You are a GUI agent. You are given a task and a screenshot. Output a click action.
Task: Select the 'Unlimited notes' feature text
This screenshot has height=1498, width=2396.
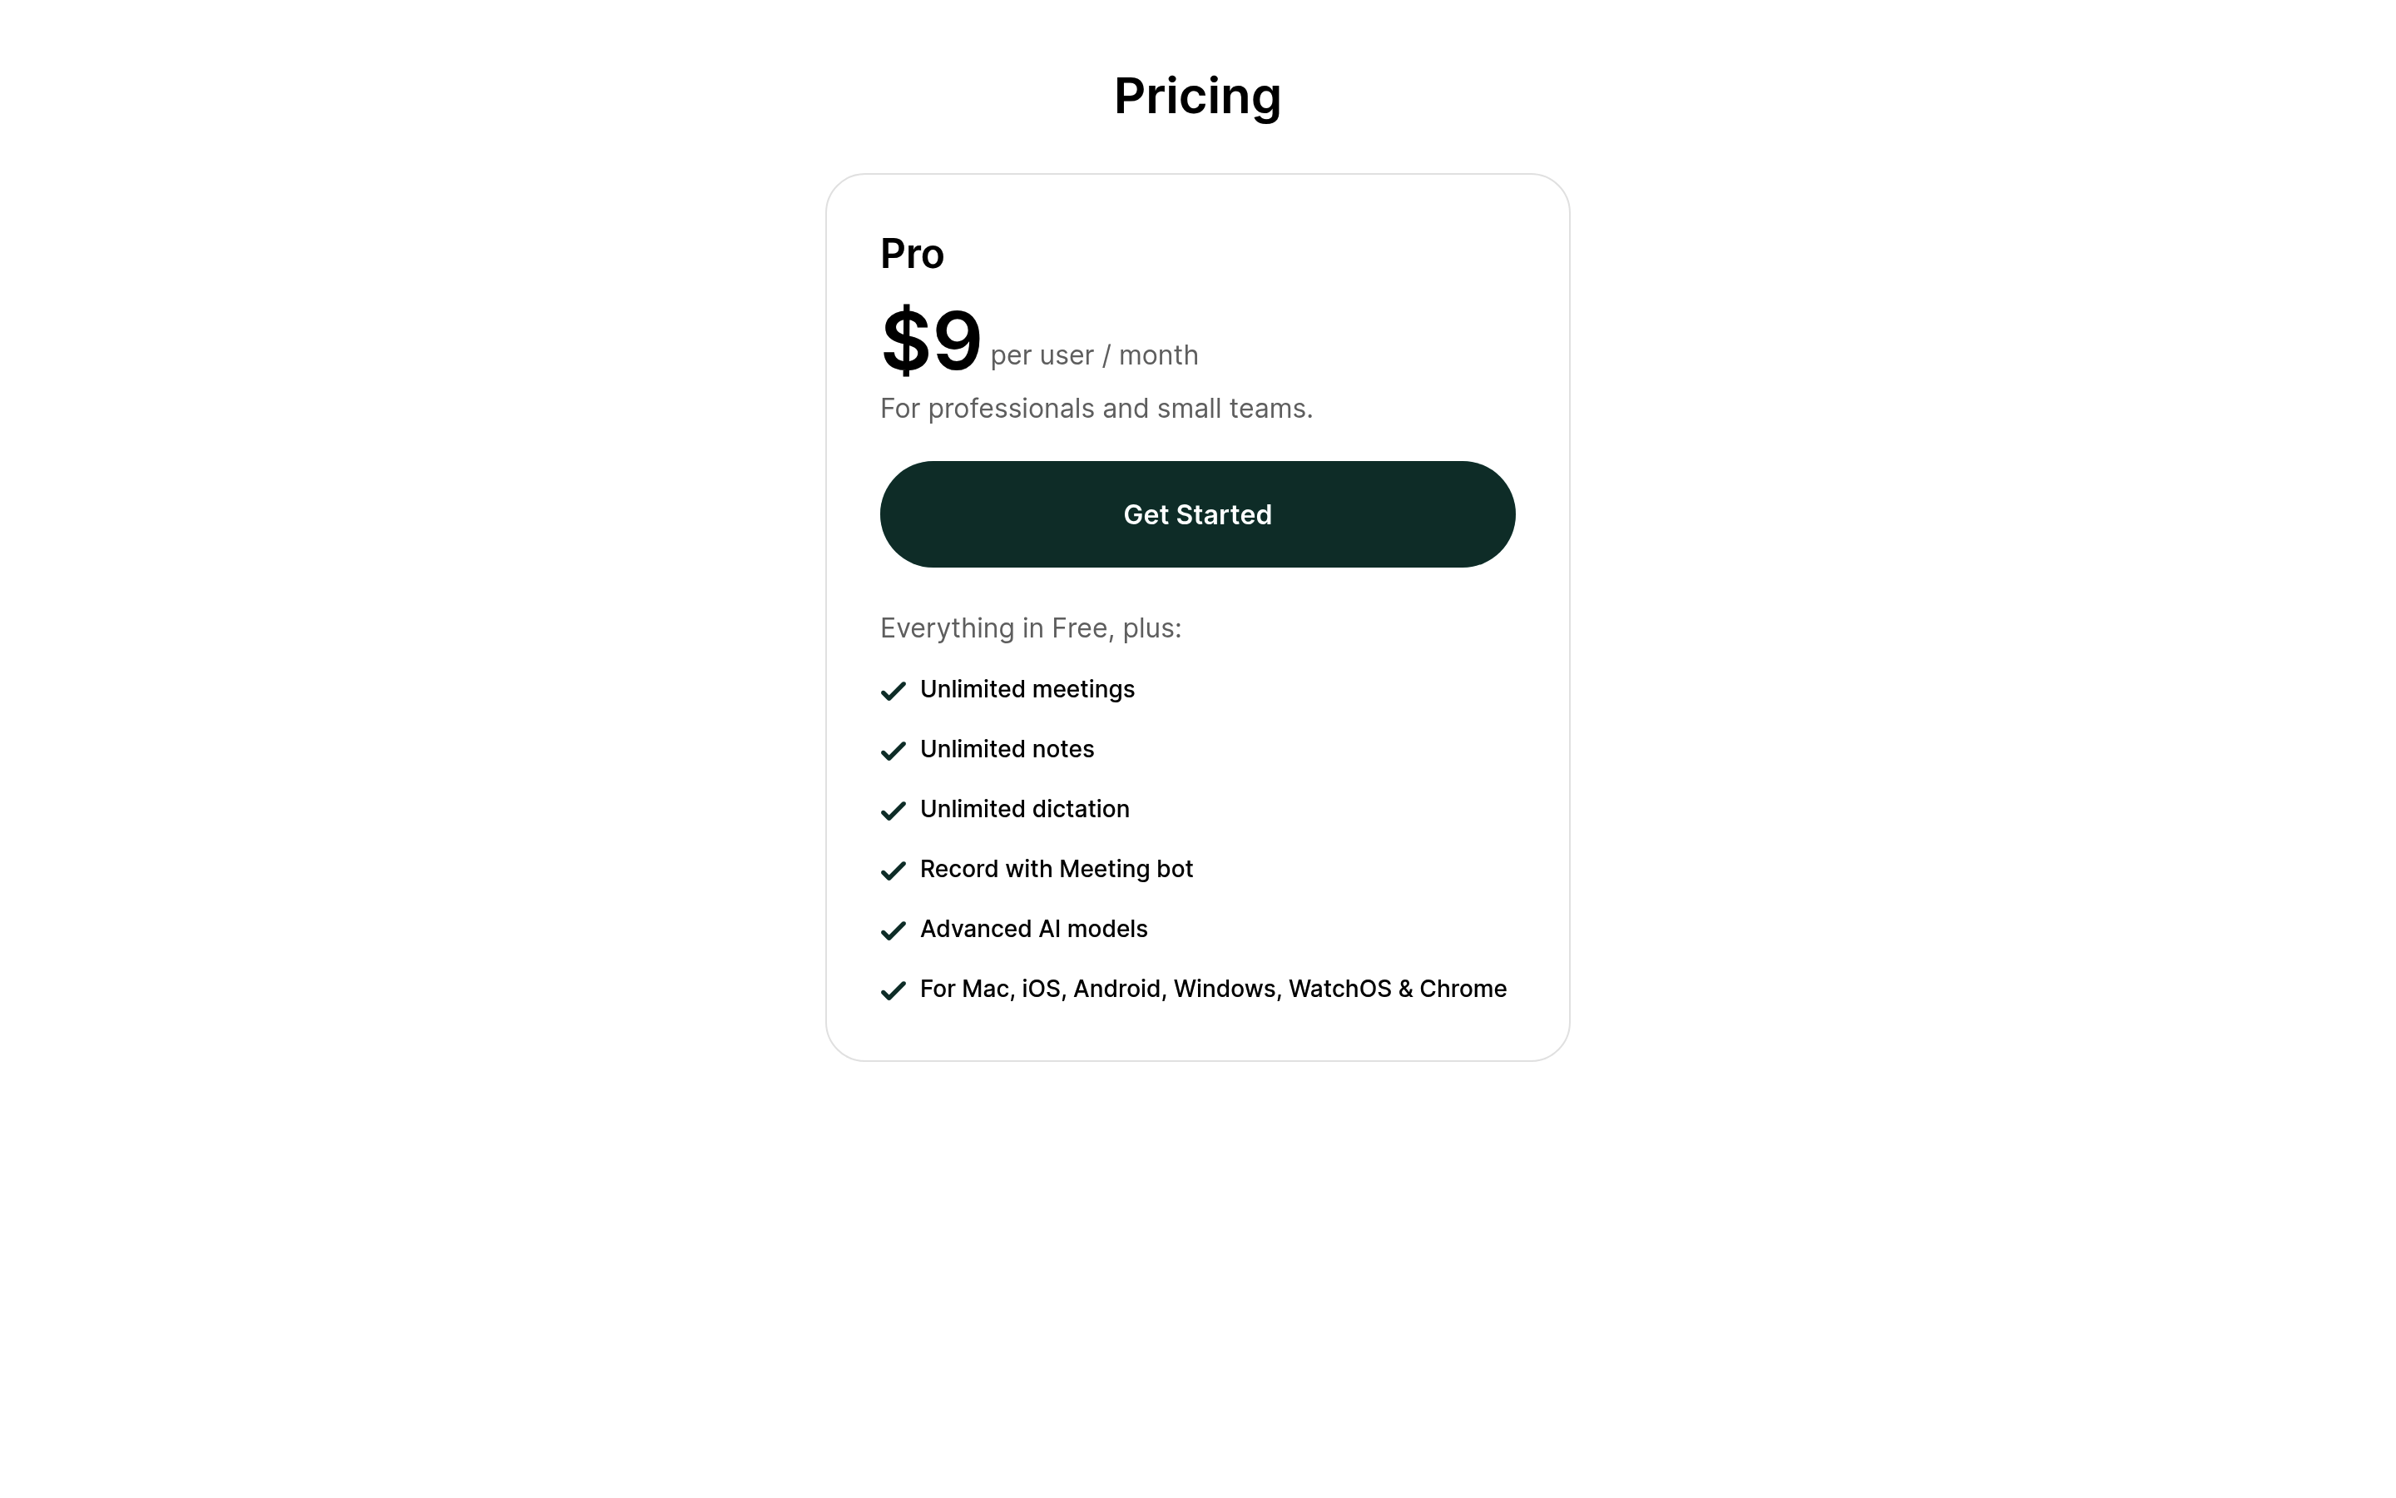(1007, 749)
